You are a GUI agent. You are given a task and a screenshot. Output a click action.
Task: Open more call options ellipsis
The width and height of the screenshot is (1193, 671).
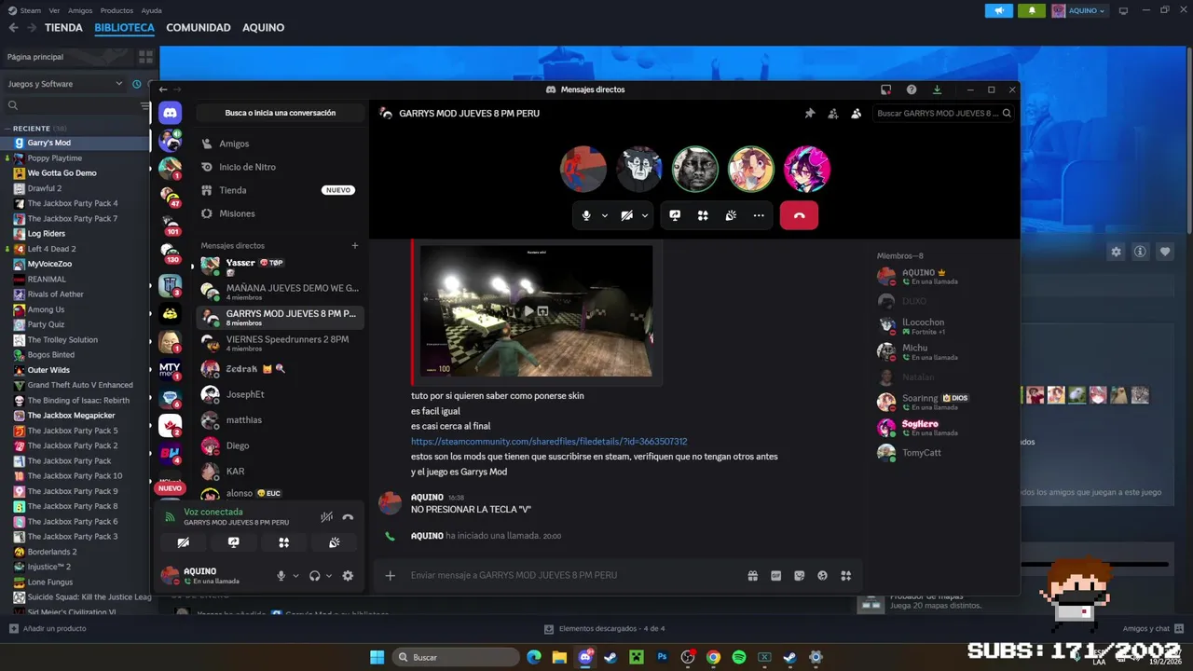pos(759,215)
